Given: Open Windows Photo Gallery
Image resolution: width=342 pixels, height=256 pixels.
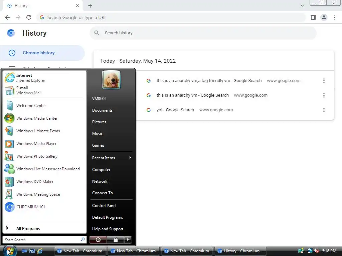Looking at the screenshot, I should click(x=45, y=156).
